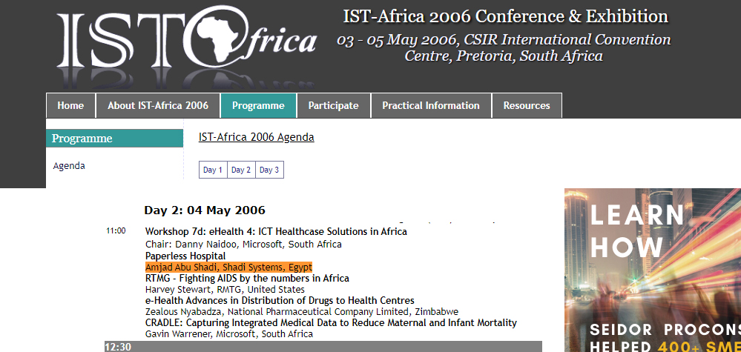Open the Practical Information menu
This screenshot has width=741, height=352.
[x=431, y=106]
